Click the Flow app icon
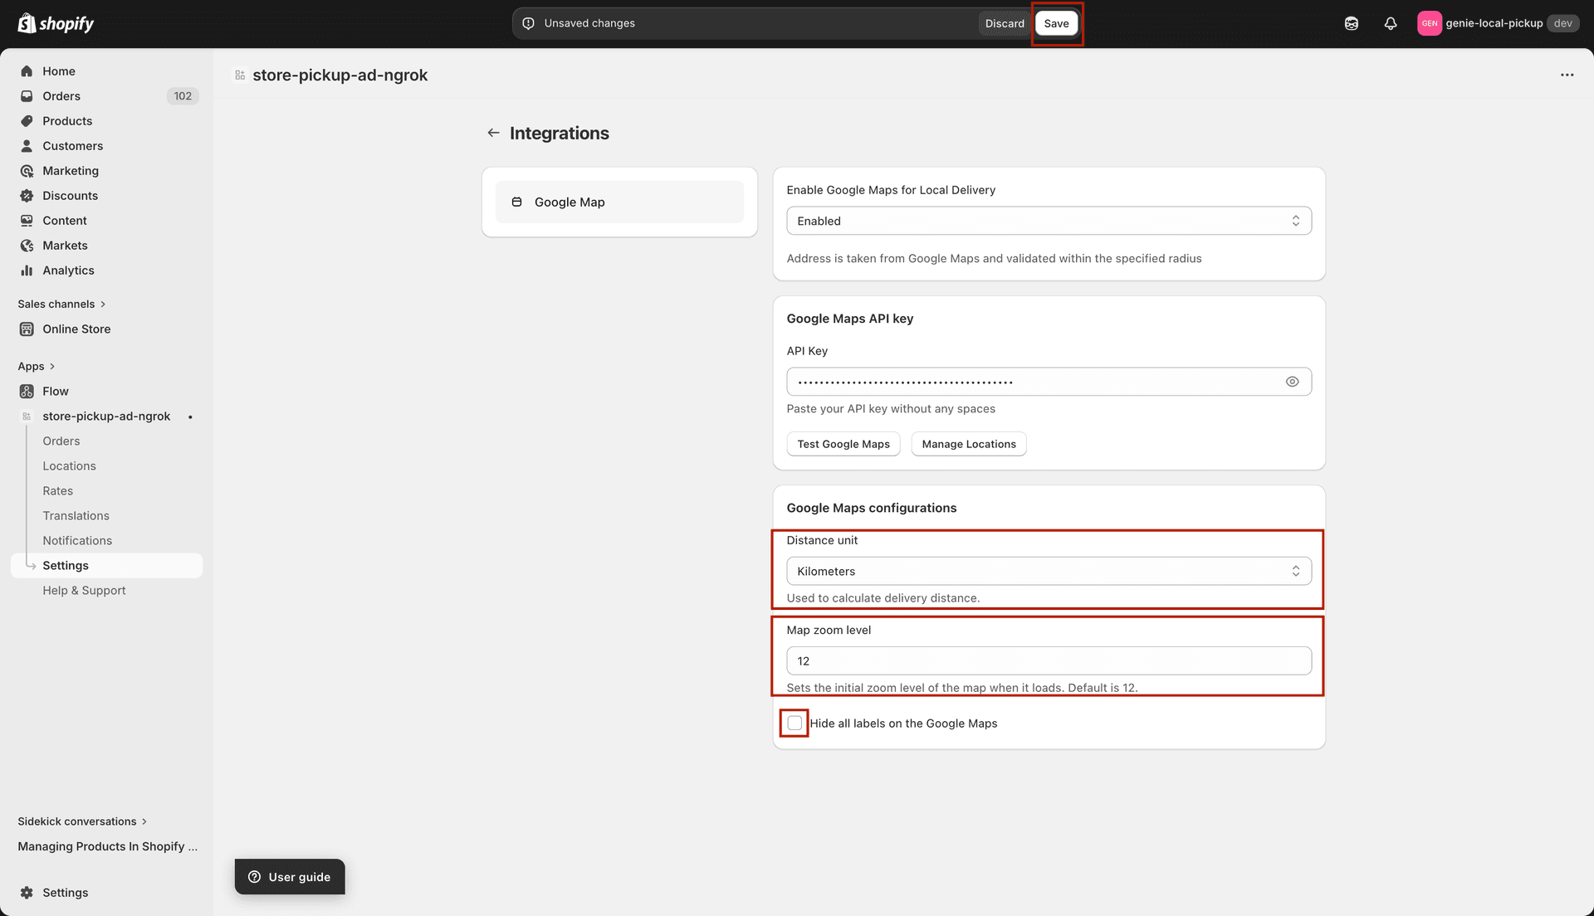Viewport: 1594px width, 916px height. pos(27,392)
